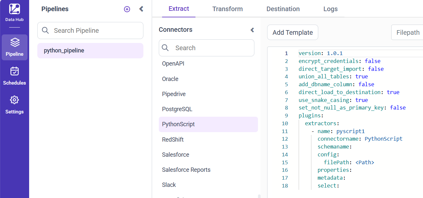The width and height of the screenshot is (423, 198).
Task: Collapse the Pipelines panel with its chevron
Action: (141, 9)
